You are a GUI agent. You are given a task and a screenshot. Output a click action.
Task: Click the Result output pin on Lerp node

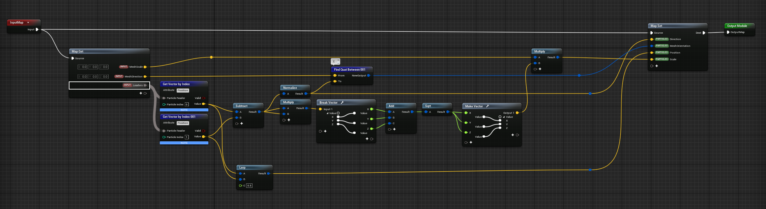click(x=268, y=174)
